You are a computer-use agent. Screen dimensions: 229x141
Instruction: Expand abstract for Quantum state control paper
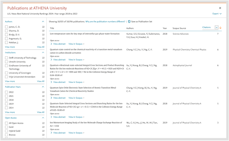click(58, 60)
